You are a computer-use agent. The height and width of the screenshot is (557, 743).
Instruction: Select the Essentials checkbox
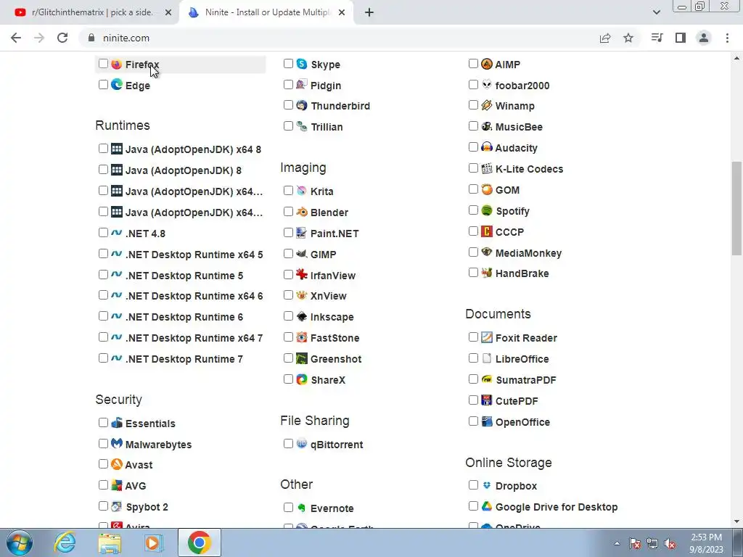click(103, 423)
